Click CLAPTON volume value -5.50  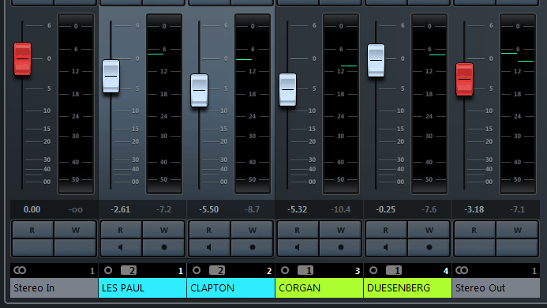(x=208, y=209)
